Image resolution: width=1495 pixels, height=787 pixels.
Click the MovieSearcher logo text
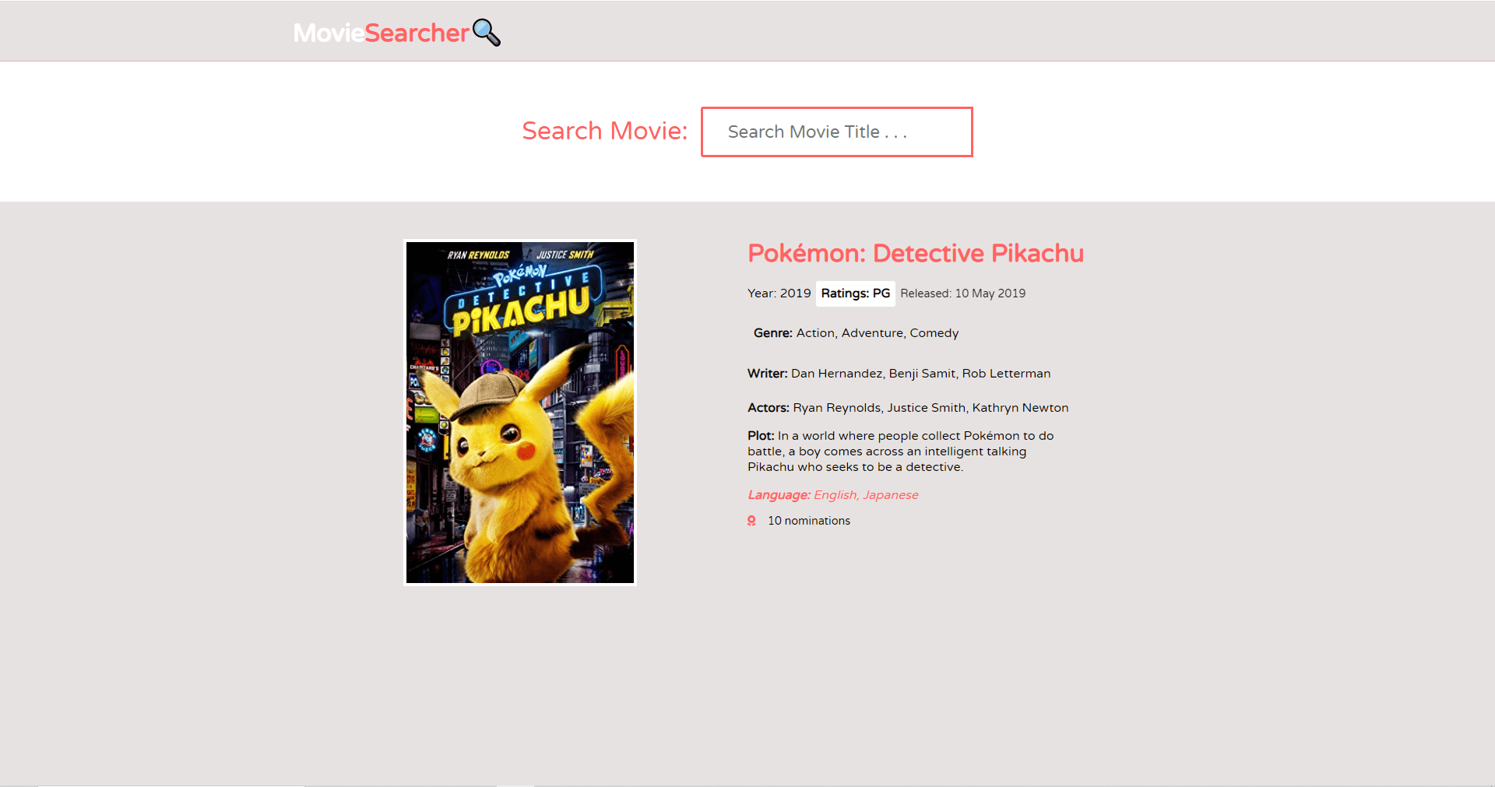tap(381, 33)
